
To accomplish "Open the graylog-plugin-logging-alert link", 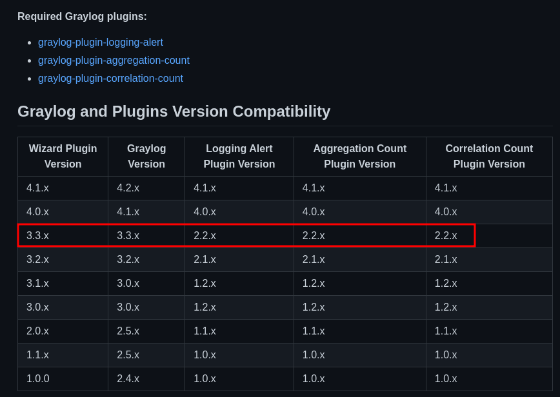I will [x=100, y=43].
